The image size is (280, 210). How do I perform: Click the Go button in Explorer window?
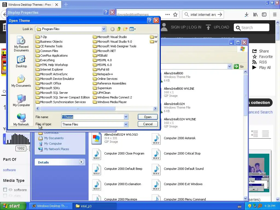point(239,66)
